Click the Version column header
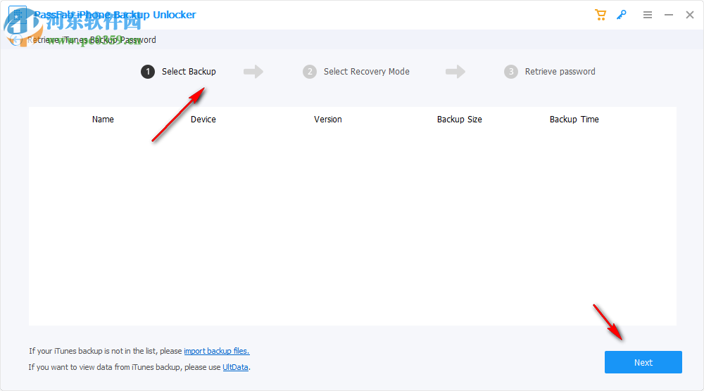This screenshot has height=391, width=704. point(328,120)
